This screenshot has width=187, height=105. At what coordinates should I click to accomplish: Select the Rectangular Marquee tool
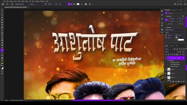pyautogui.click(x=2, y=12)
